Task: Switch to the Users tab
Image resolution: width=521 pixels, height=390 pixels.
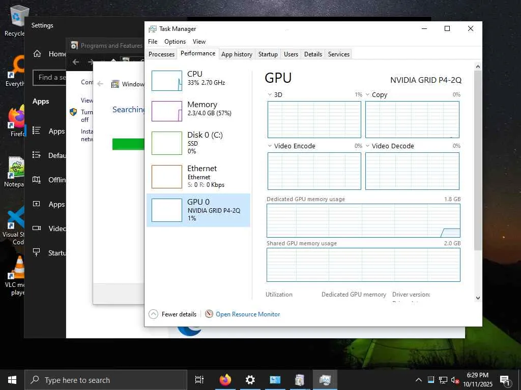Action: coord(291,54)
